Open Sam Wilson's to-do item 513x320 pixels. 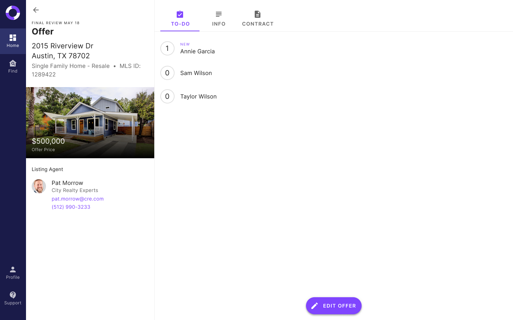[196, 73]
